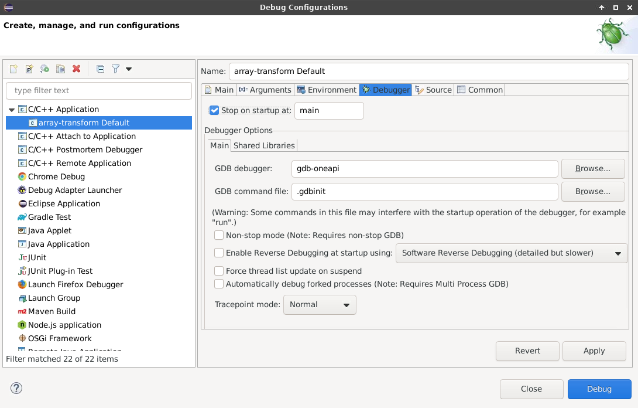Open the help question mark icon
This screenshot has width=638, height=408.
(16, 388)
